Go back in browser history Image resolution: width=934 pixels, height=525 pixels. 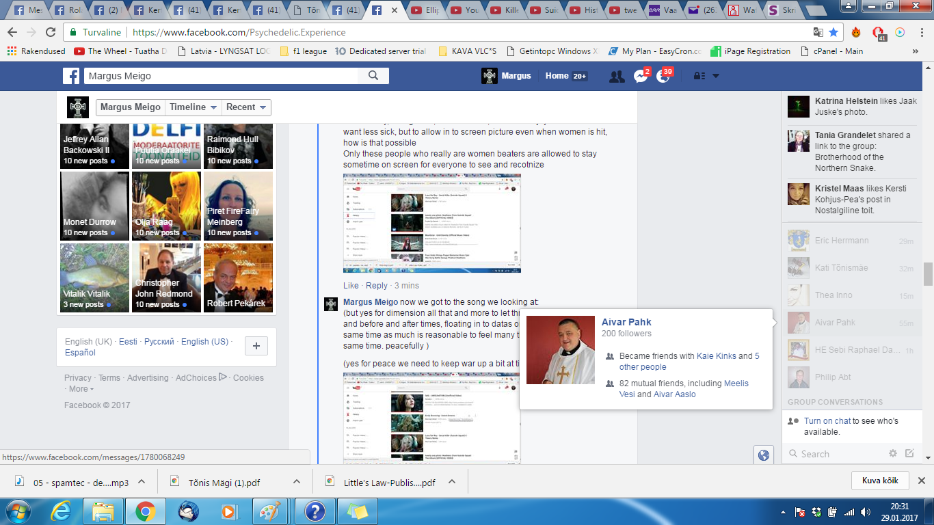click(12, 32)
